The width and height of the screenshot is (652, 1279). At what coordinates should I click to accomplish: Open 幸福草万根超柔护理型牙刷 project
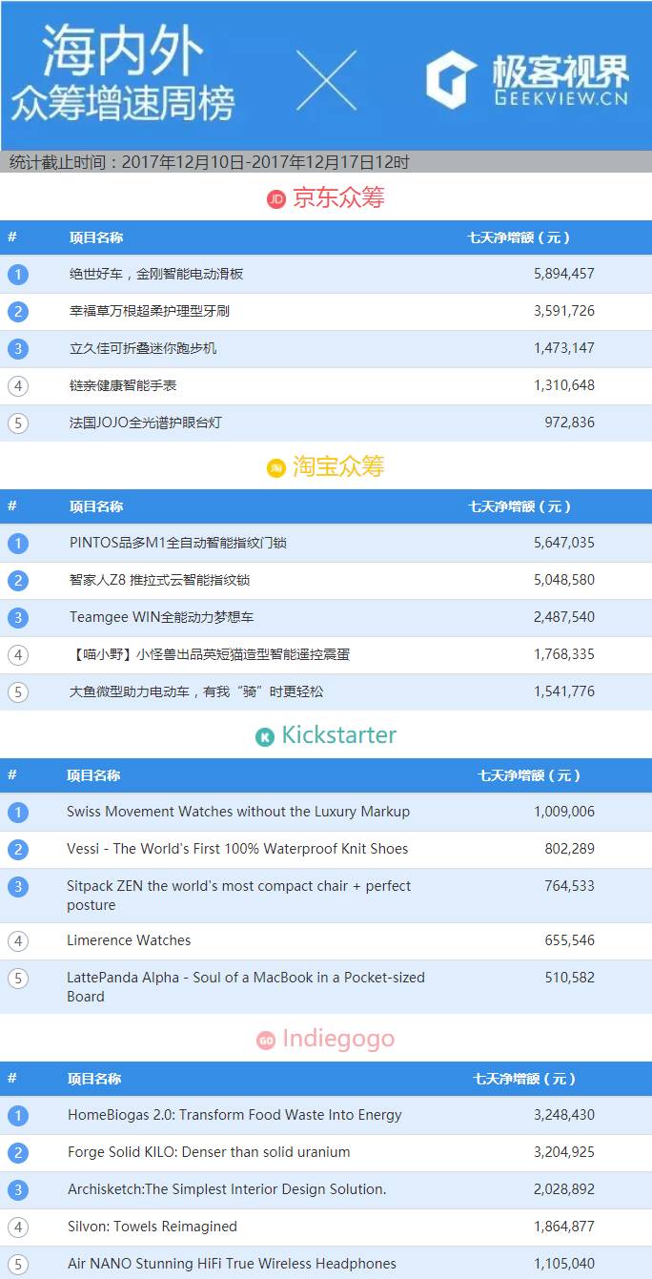150,311
